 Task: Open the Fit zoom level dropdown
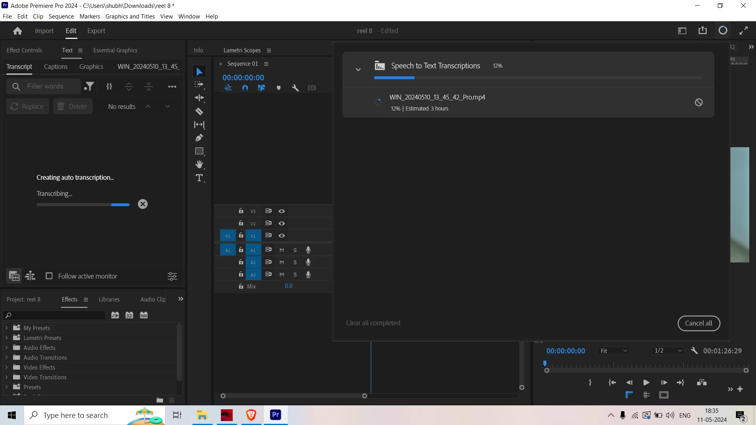point(613,351)
